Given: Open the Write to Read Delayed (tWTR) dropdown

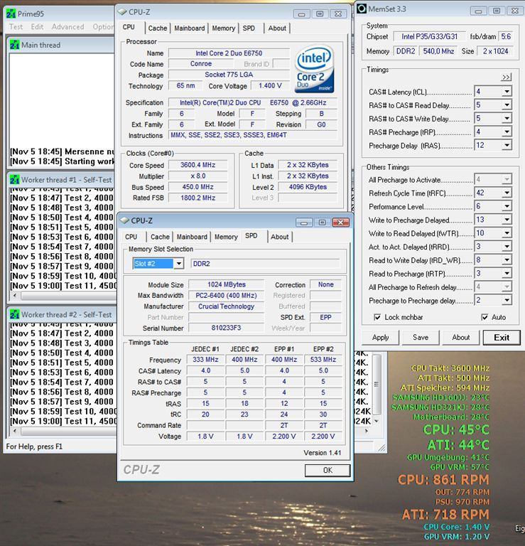Looking at the screenshot, I should 507,233.
